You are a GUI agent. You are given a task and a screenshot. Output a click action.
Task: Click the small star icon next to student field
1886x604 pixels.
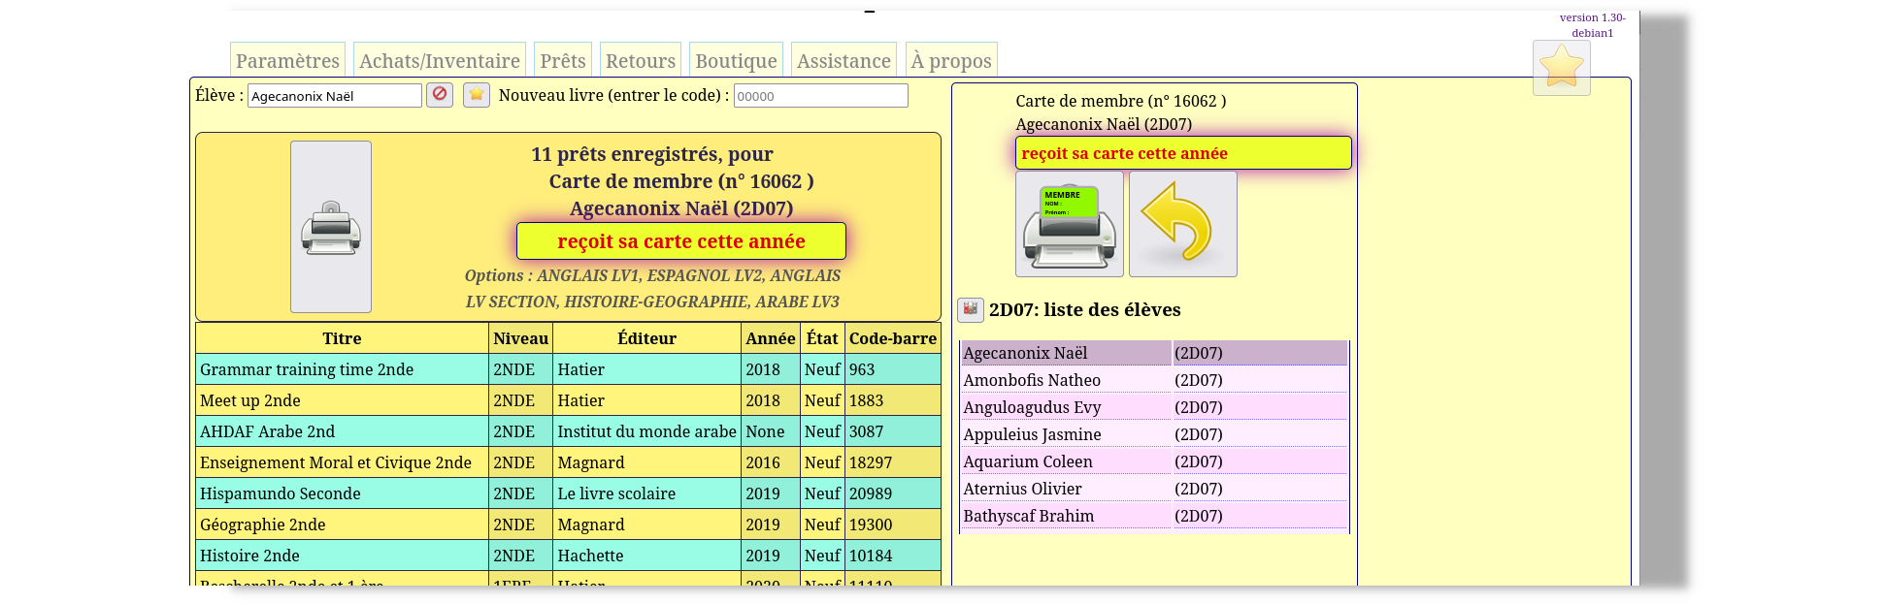click(477, 95)
